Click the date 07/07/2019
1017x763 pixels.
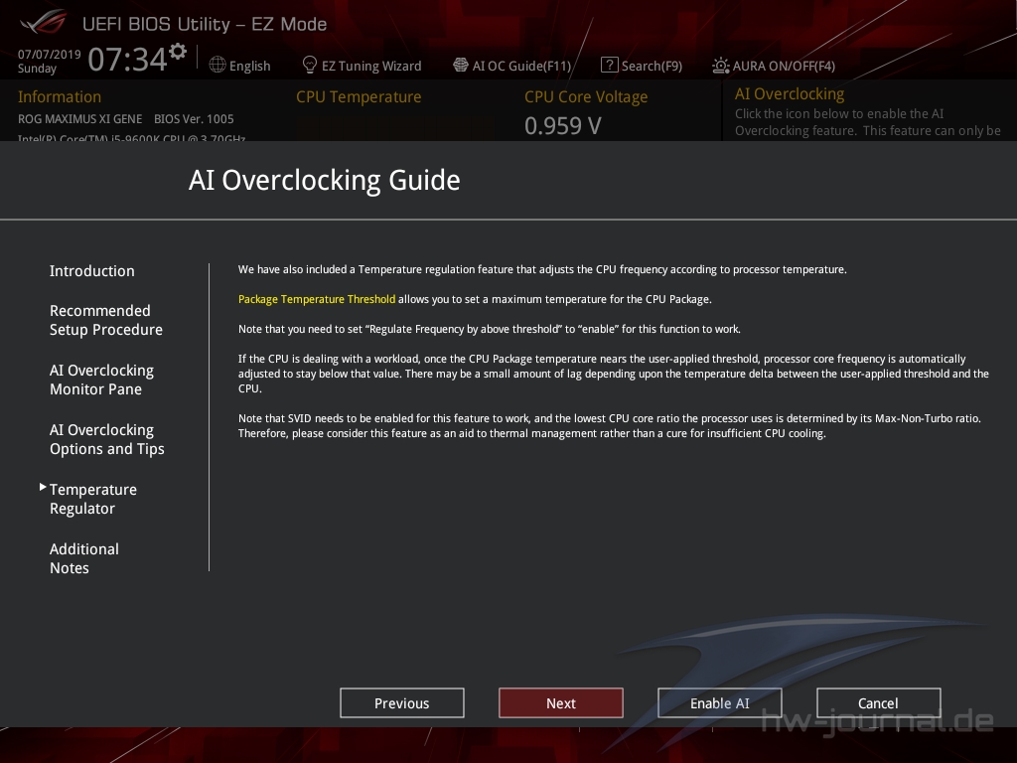pyautogui.click(x=50, y=54)
